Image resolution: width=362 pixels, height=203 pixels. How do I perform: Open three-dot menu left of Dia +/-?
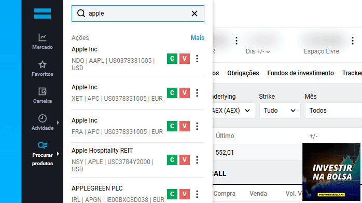click(x=236, y=40)
